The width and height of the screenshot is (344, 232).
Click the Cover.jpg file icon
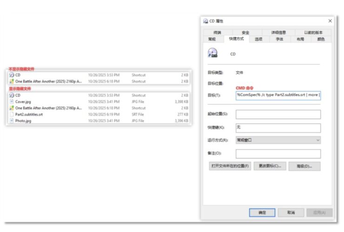point(12,101)
